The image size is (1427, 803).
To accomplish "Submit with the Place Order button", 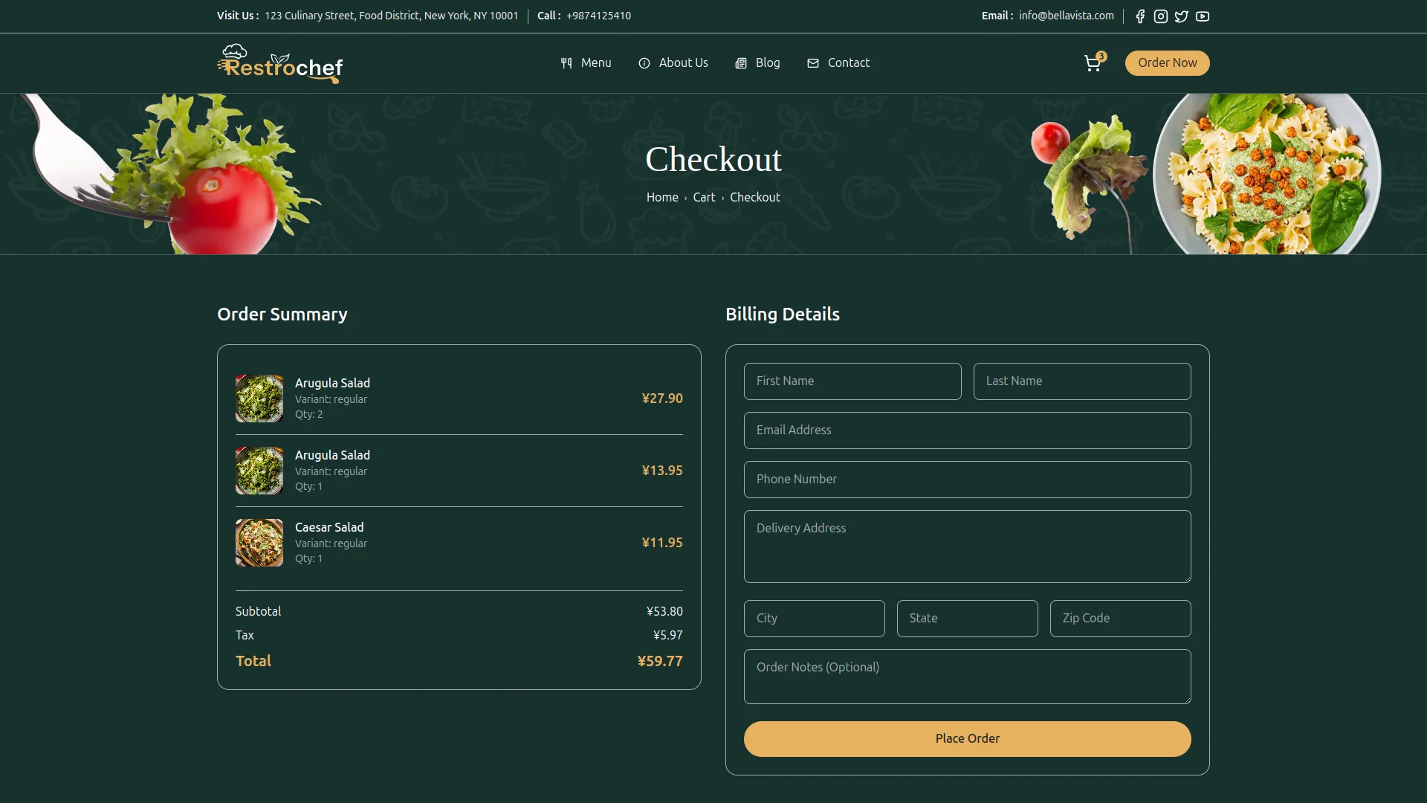I will click(967, 739).
